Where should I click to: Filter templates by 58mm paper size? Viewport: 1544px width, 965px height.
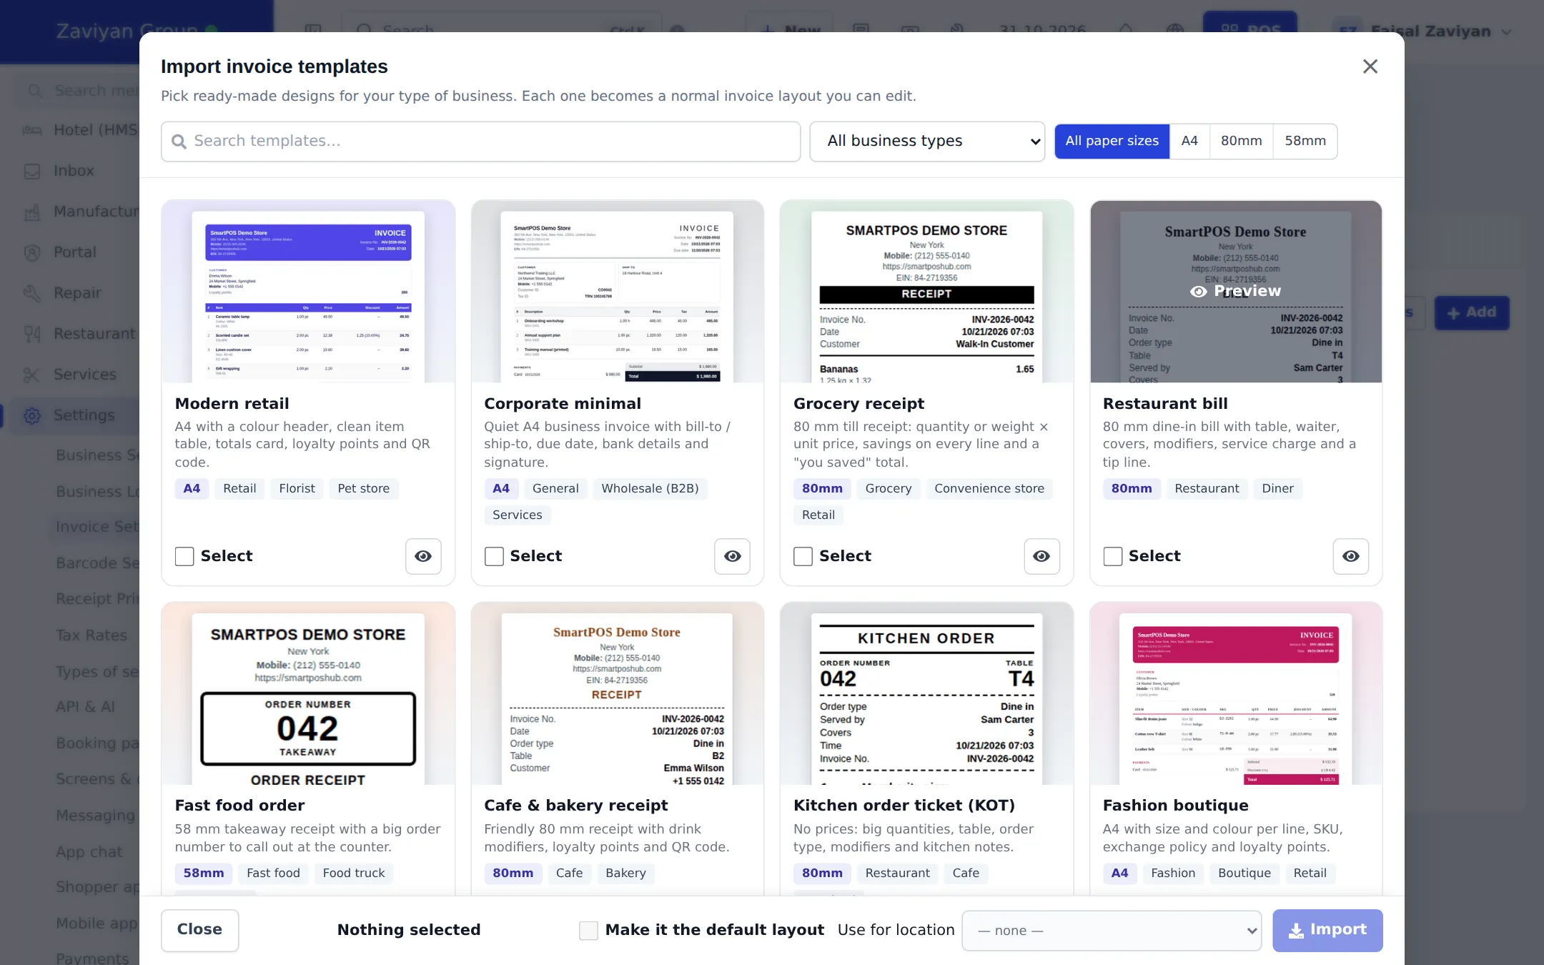(x=1305, y=142)
